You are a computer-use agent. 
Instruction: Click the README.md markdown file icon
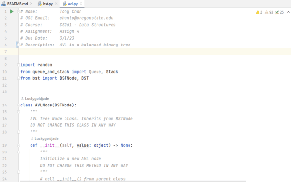pos(4,4)
